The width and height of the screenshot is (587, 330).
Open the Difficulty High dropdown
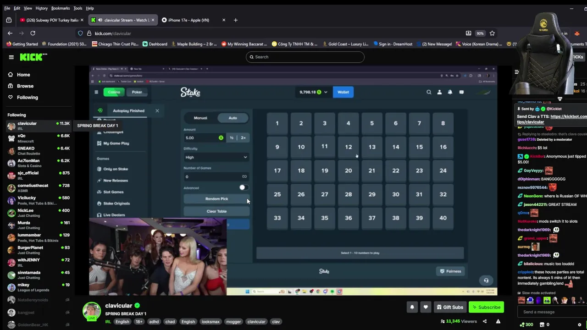click(216, 157)
